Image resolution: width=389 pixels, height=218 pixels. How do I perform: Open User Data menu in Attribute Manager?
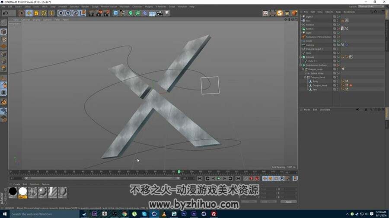tap(325, 110)
